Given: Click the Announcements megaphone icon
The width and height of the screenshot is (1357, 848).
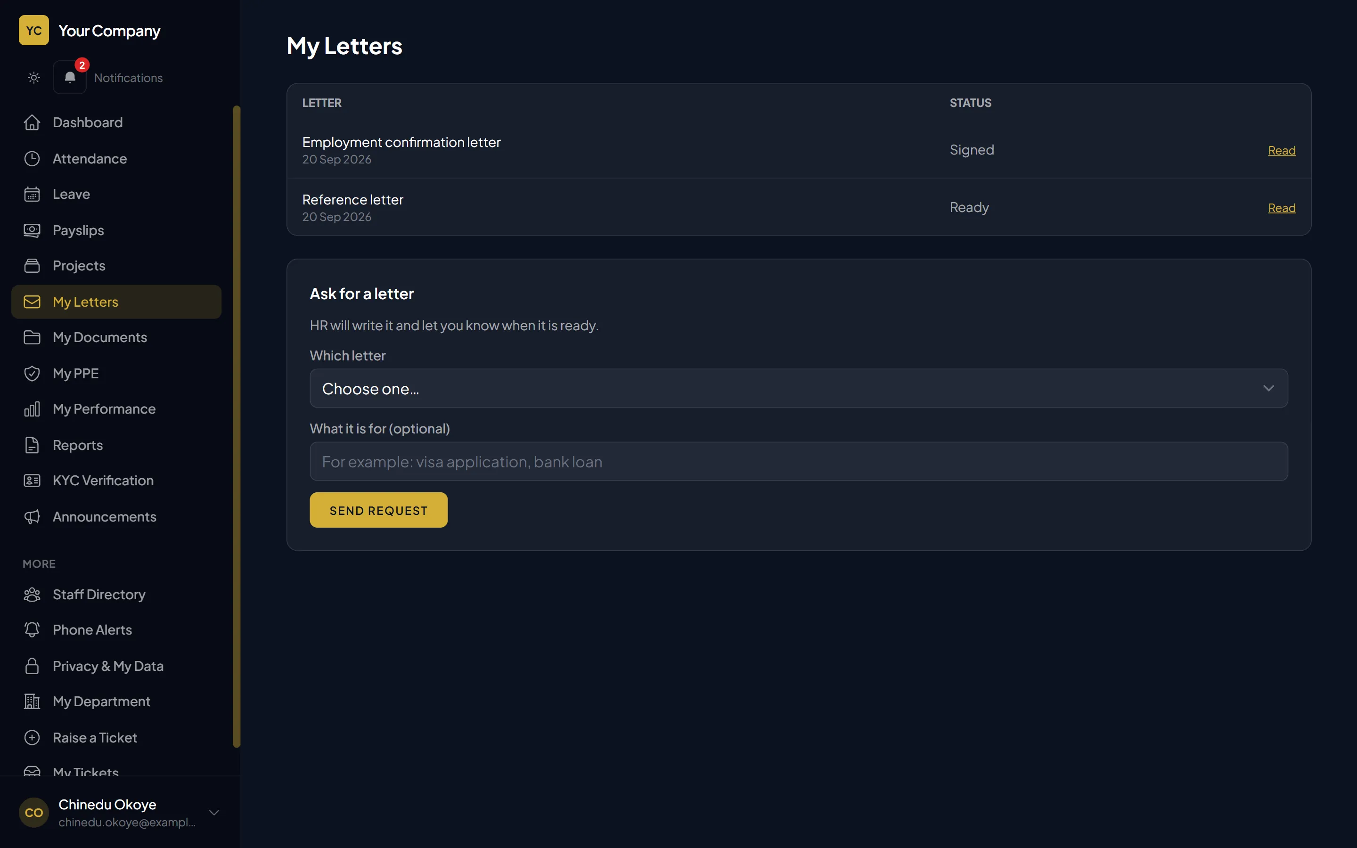Looking at the screenshot, I should pyautogui.click(x=32, y=516).
